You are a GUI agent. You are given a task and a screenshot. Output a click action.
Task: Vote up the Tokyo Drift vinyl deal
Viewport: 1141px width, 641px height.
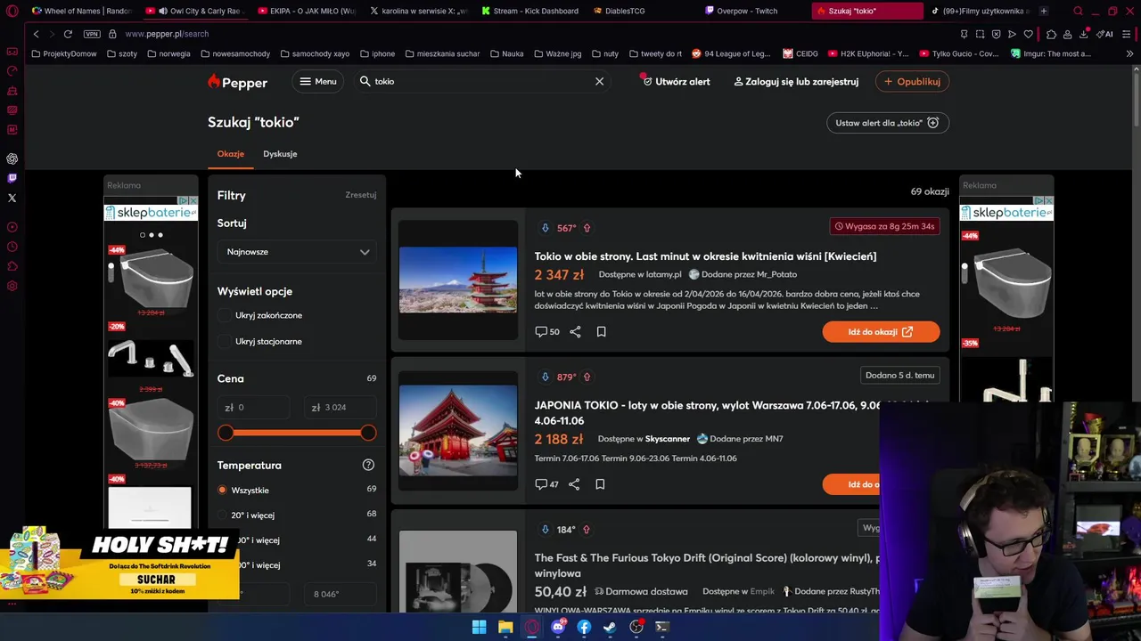click(x=586, y=530)
